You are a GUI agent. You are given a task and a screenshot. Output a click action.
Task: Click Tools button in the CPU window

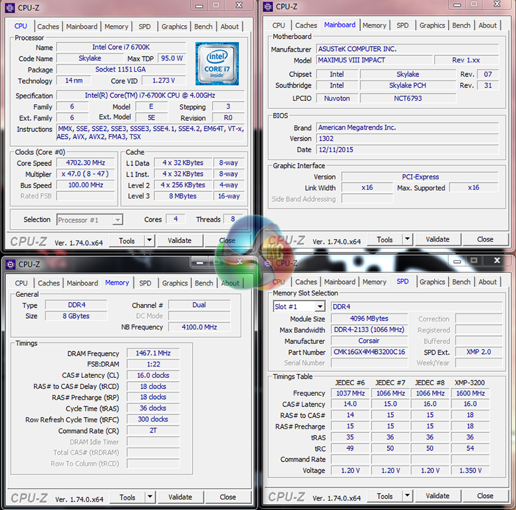127,241
